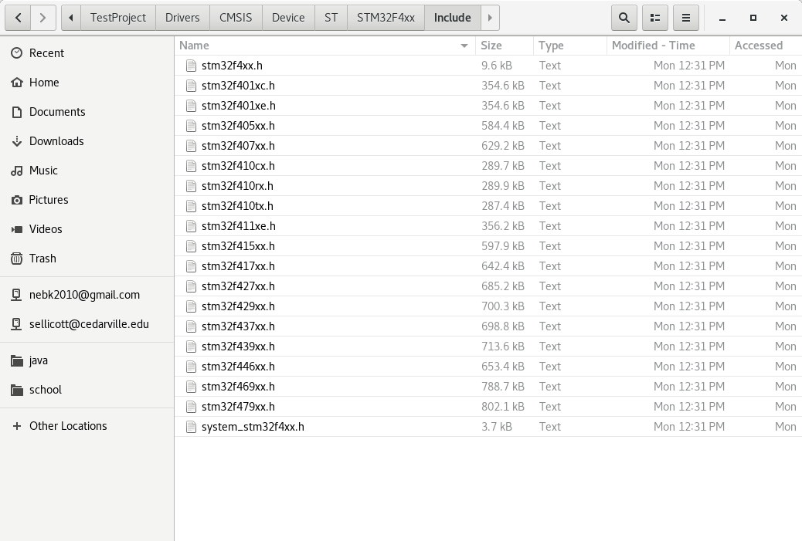Open the sellicott@cedarville.edu account location
This screenshot has height=541, width=802.
tap(87, 324)
